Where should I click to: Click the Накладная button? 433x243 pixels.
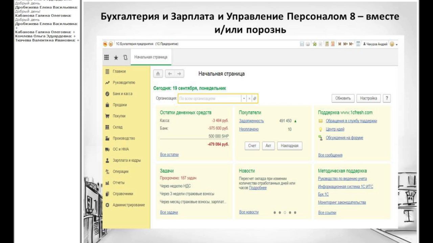[290, 146]
